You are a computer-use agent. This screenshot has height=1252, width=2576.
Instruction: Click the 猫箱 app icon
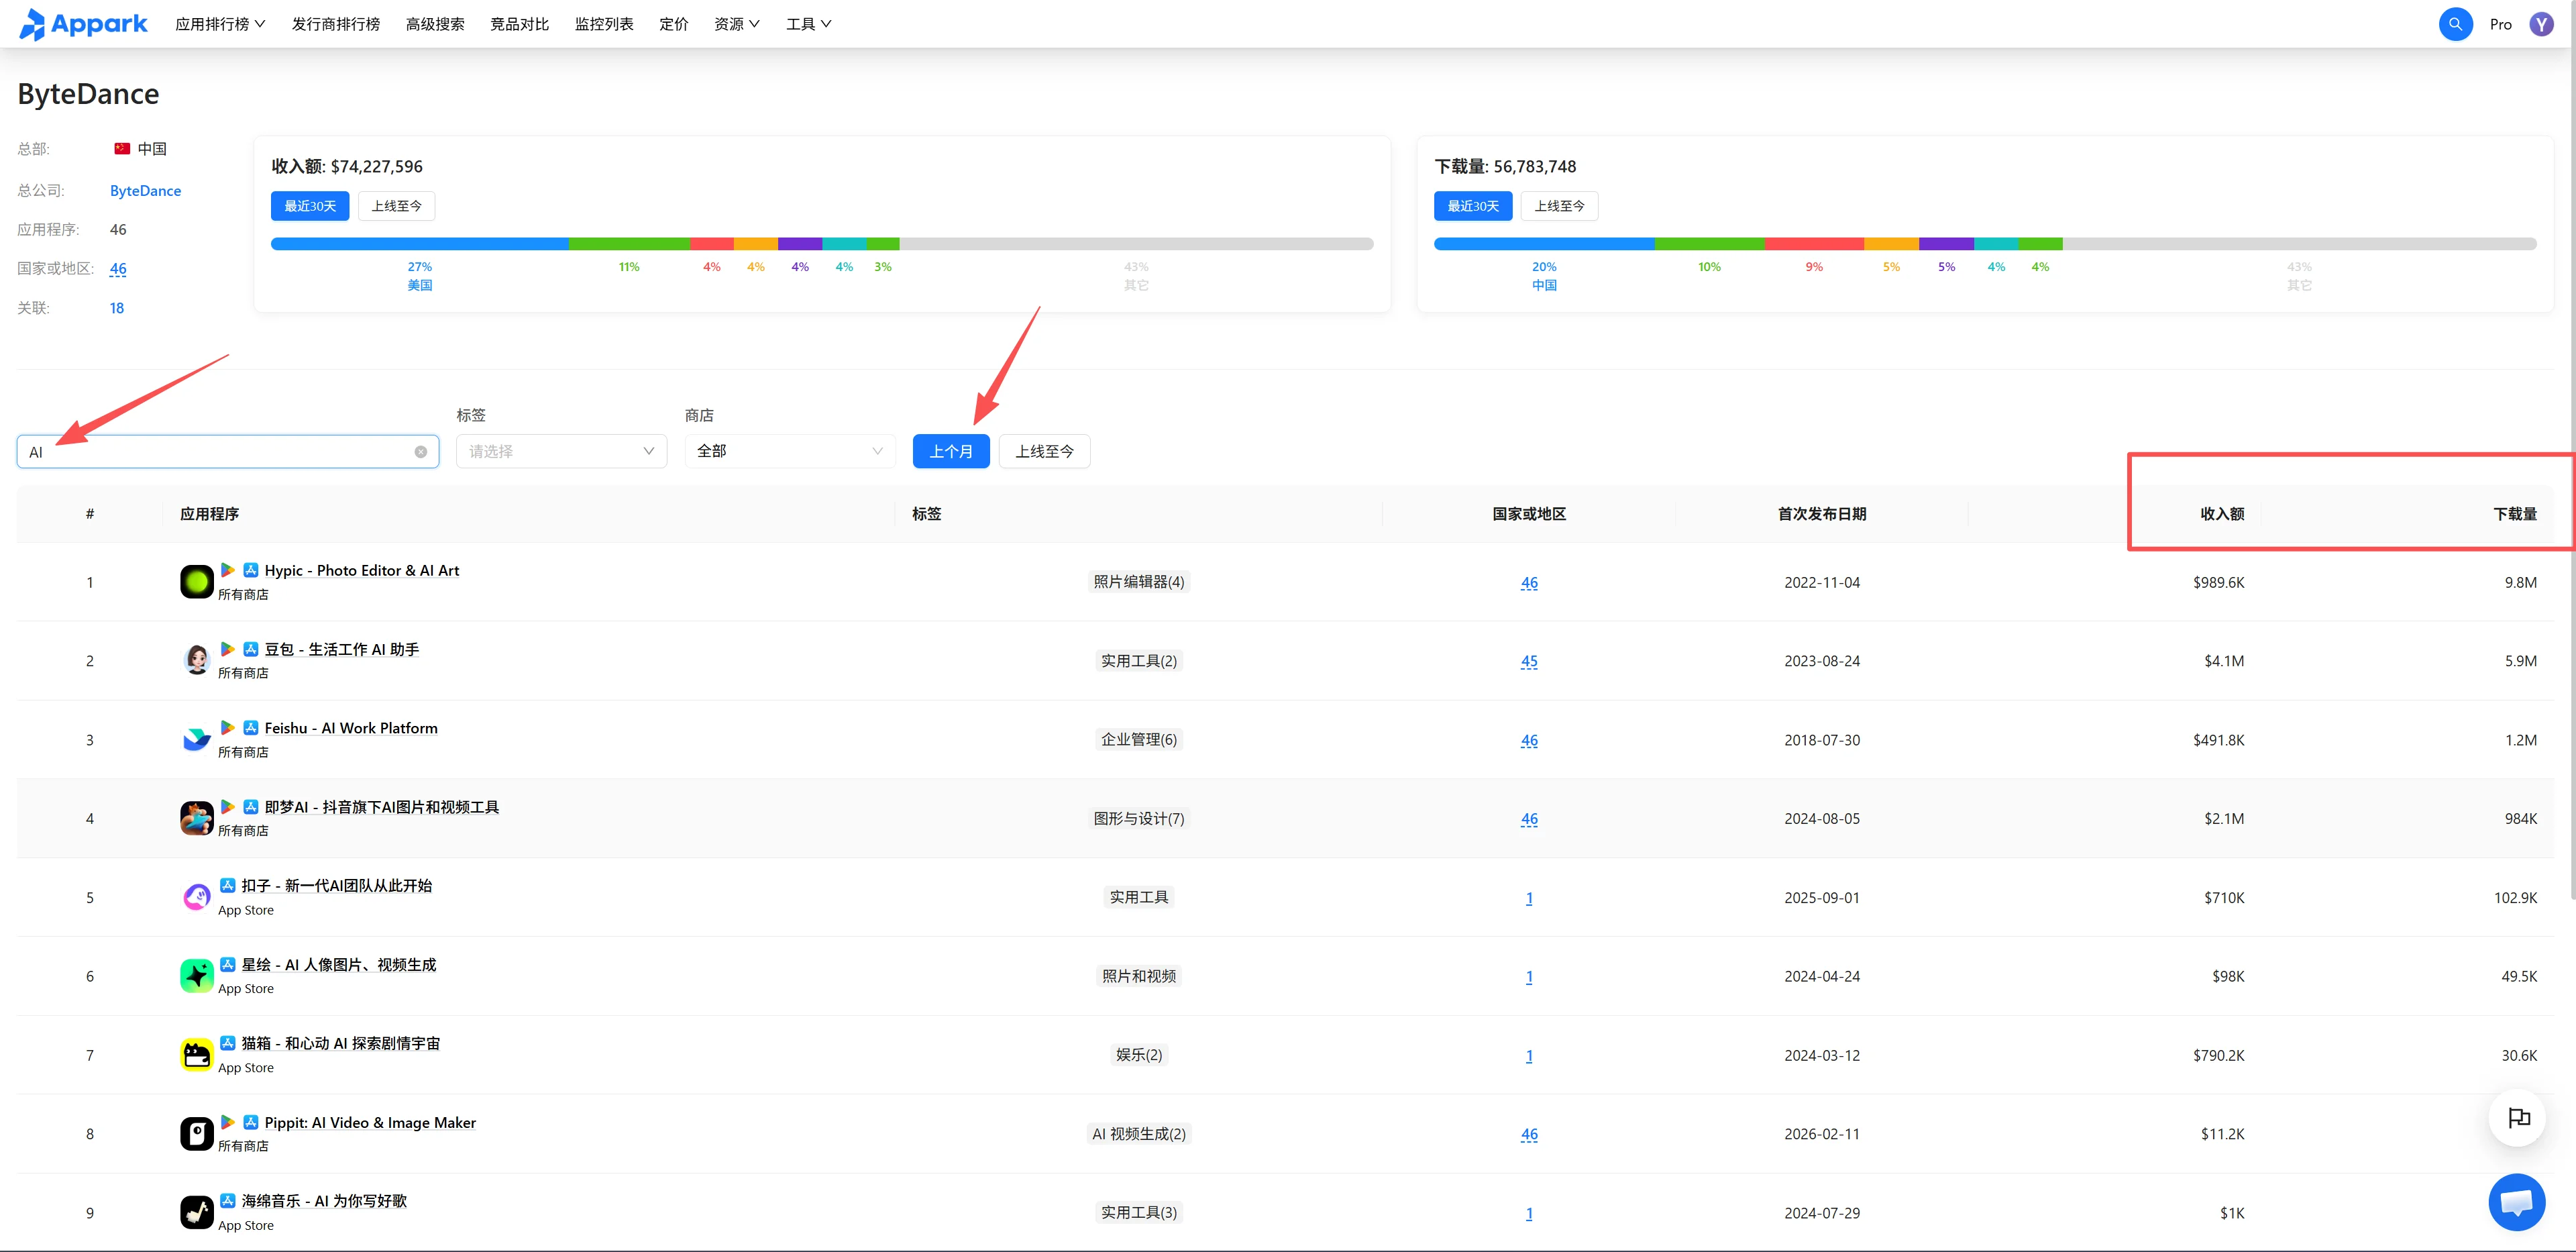[x=197, y=1054]
